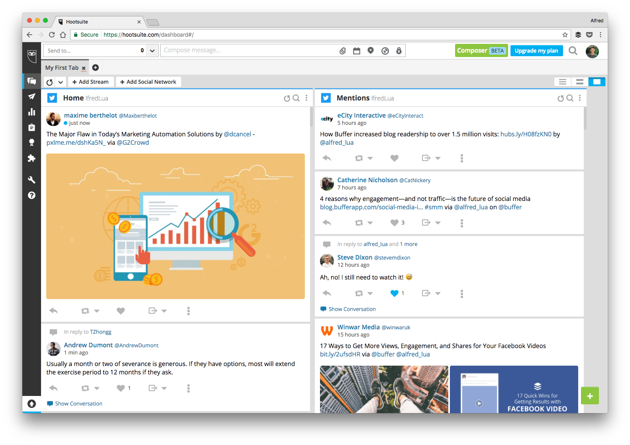Screen dimensions: 630x445
Task: Open Composer BETA button
Action: (481, 51)
